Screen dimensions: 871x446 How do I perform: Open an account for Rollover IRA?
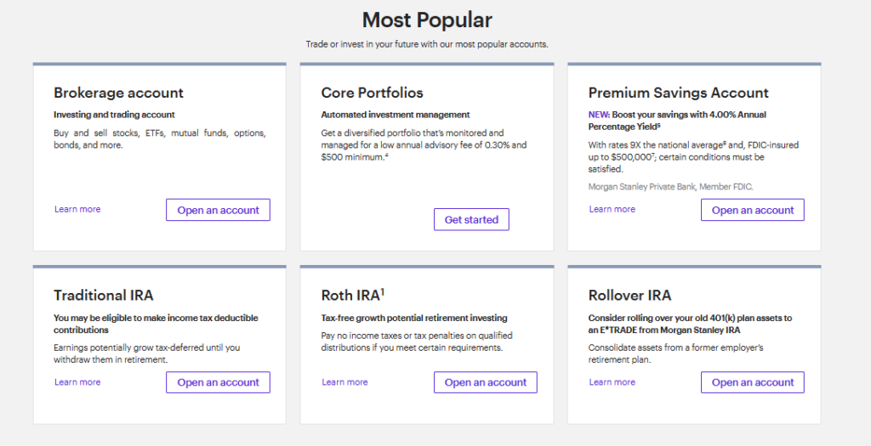coord(752,382)
